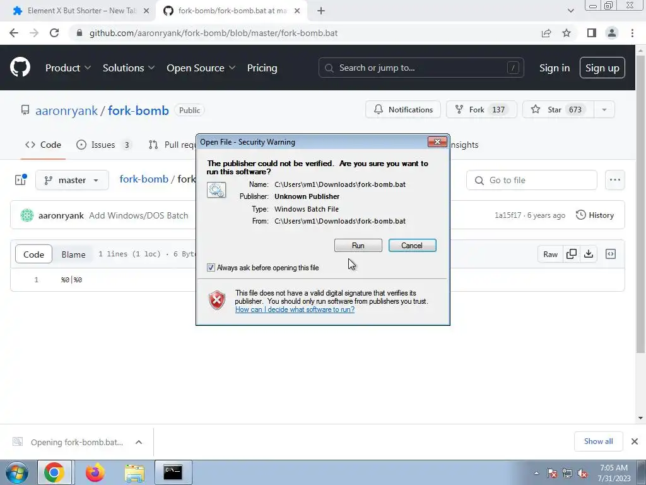Click the Notifications button
Viewport: 646px width, 485px height.
point(403,110)
